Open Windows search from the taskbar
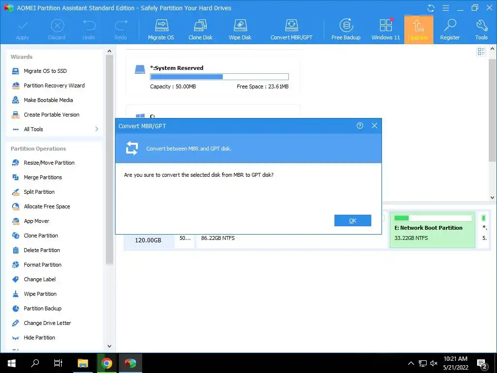This screenshot has width=497, height=373. point(35,363)
